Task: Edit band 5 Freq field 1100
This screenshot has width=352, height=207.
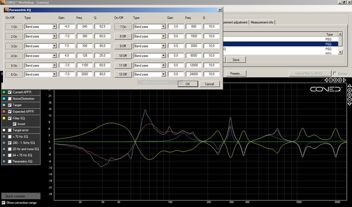Action: click(84, 65)
